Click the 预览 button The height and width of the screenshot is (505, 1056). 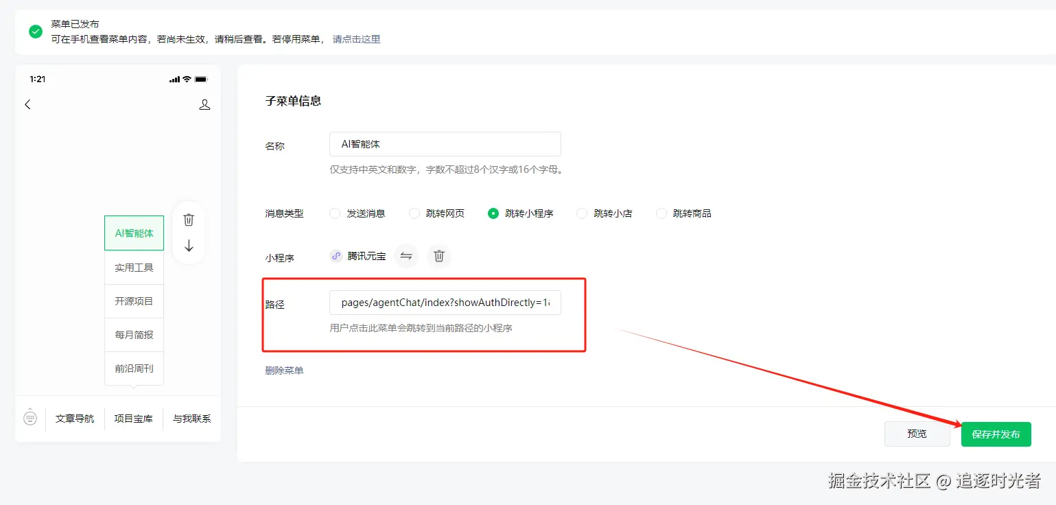917,434
